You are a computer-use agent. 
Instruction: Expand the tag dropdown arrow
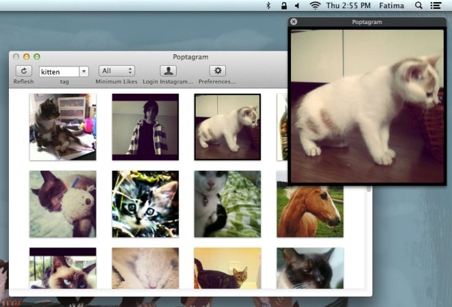pos(84,71)
